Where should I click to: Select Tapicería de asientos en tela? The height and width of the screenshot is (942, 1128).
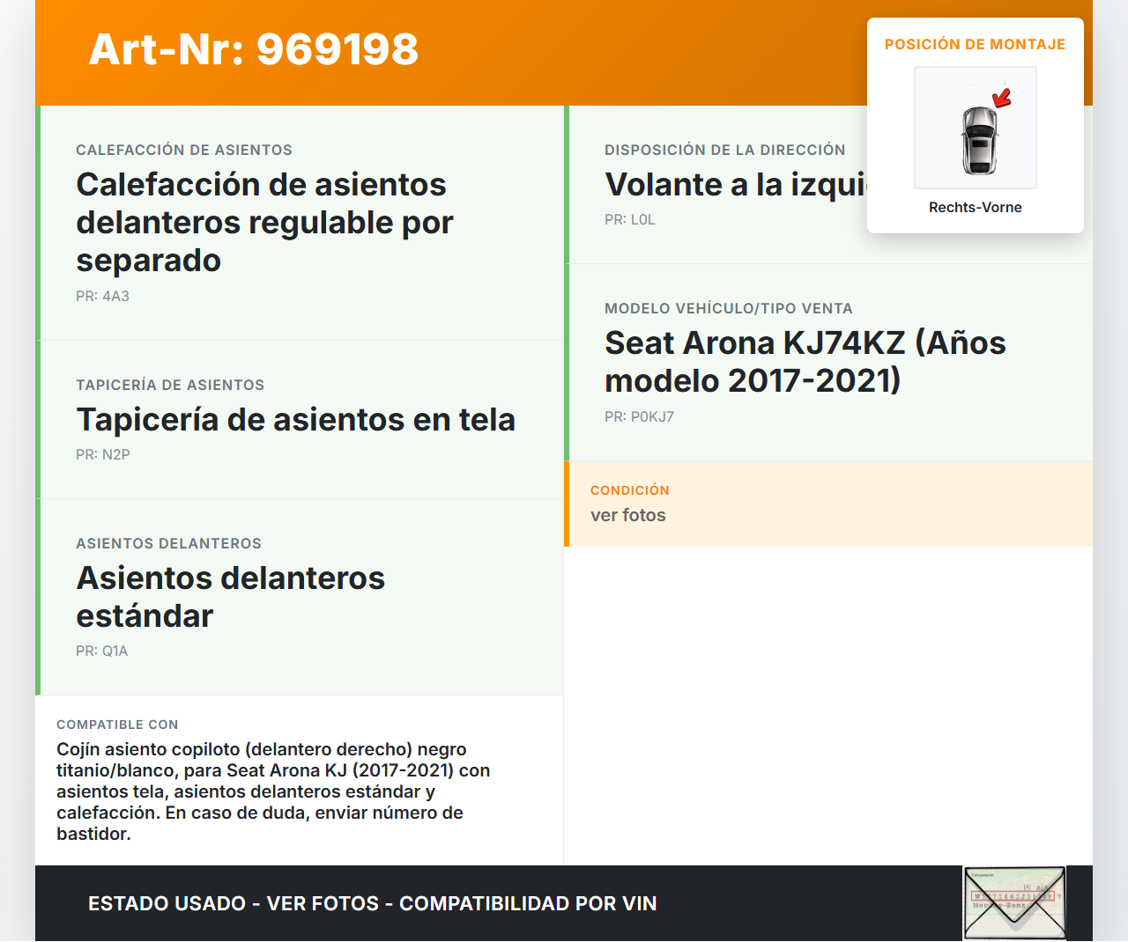[x=295, y=420]
